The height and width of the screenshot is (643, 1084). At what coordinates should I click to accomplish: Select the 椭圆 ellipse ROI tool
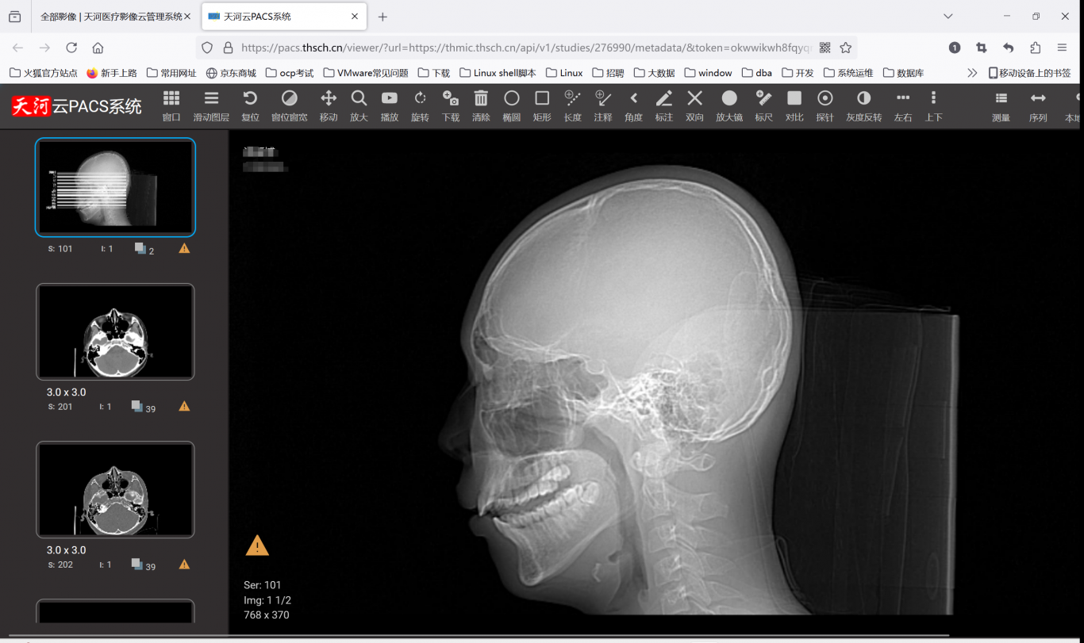512,105
